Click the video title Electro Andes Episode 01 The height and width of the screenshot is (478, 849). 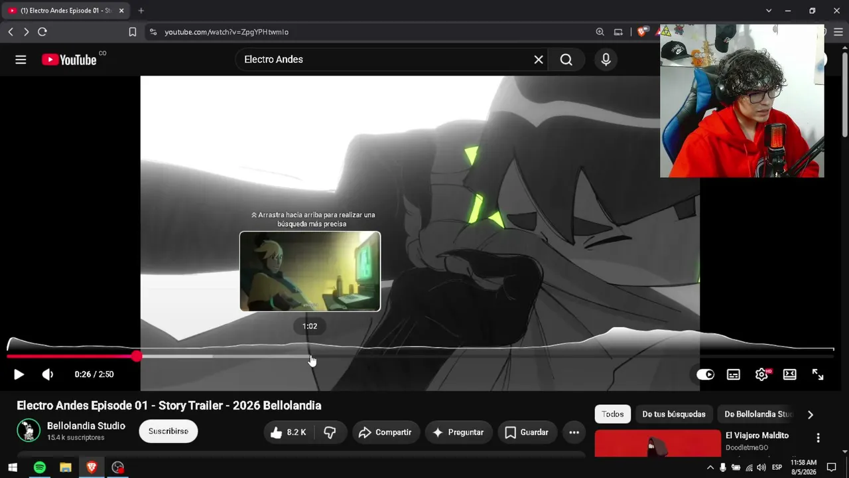click(169, 406)
